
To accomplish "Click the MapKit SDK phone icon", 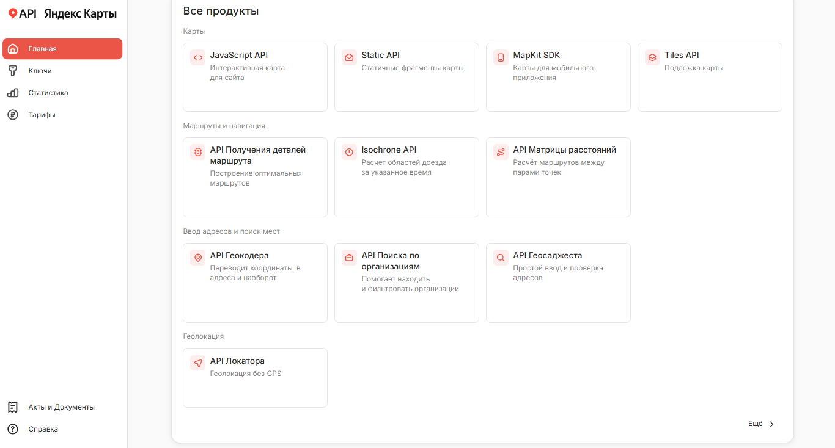I will pos(501,58).
